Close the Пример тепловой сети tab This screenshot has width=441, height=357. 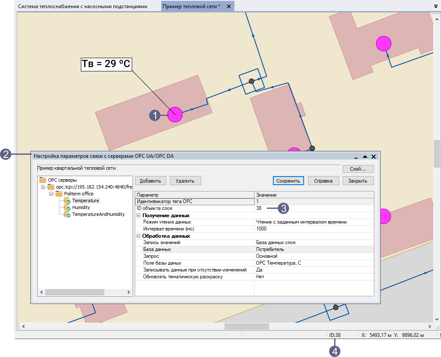tap(228, 6)
